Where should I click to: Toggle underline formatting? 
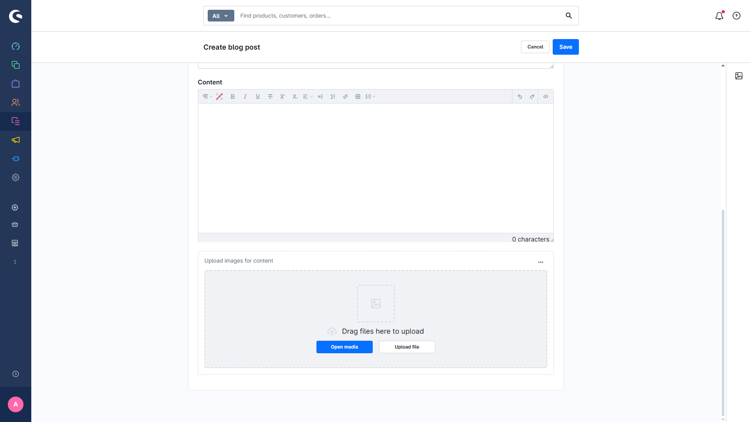coord(258,97)
